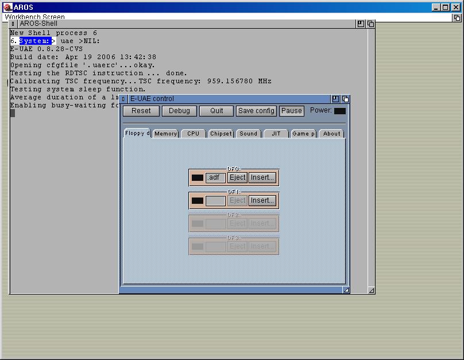The image size is (464, 360).
Task: Click the 'Build date' line in shell
Action: point(83,57)
